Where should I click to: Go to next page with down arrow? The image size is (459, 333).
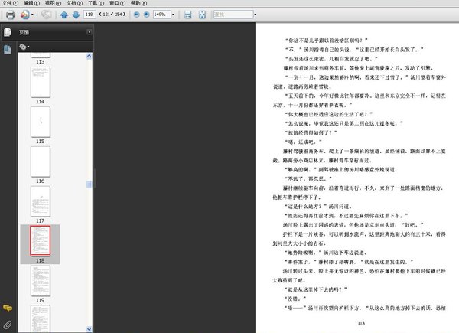click(x=76, y=15)
